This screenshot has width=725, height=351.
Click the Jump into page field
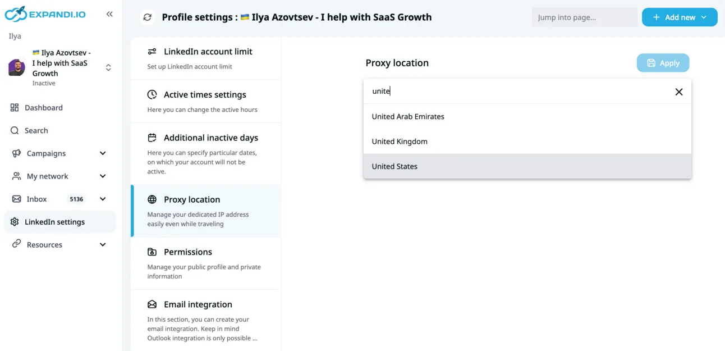coord(585,17)
